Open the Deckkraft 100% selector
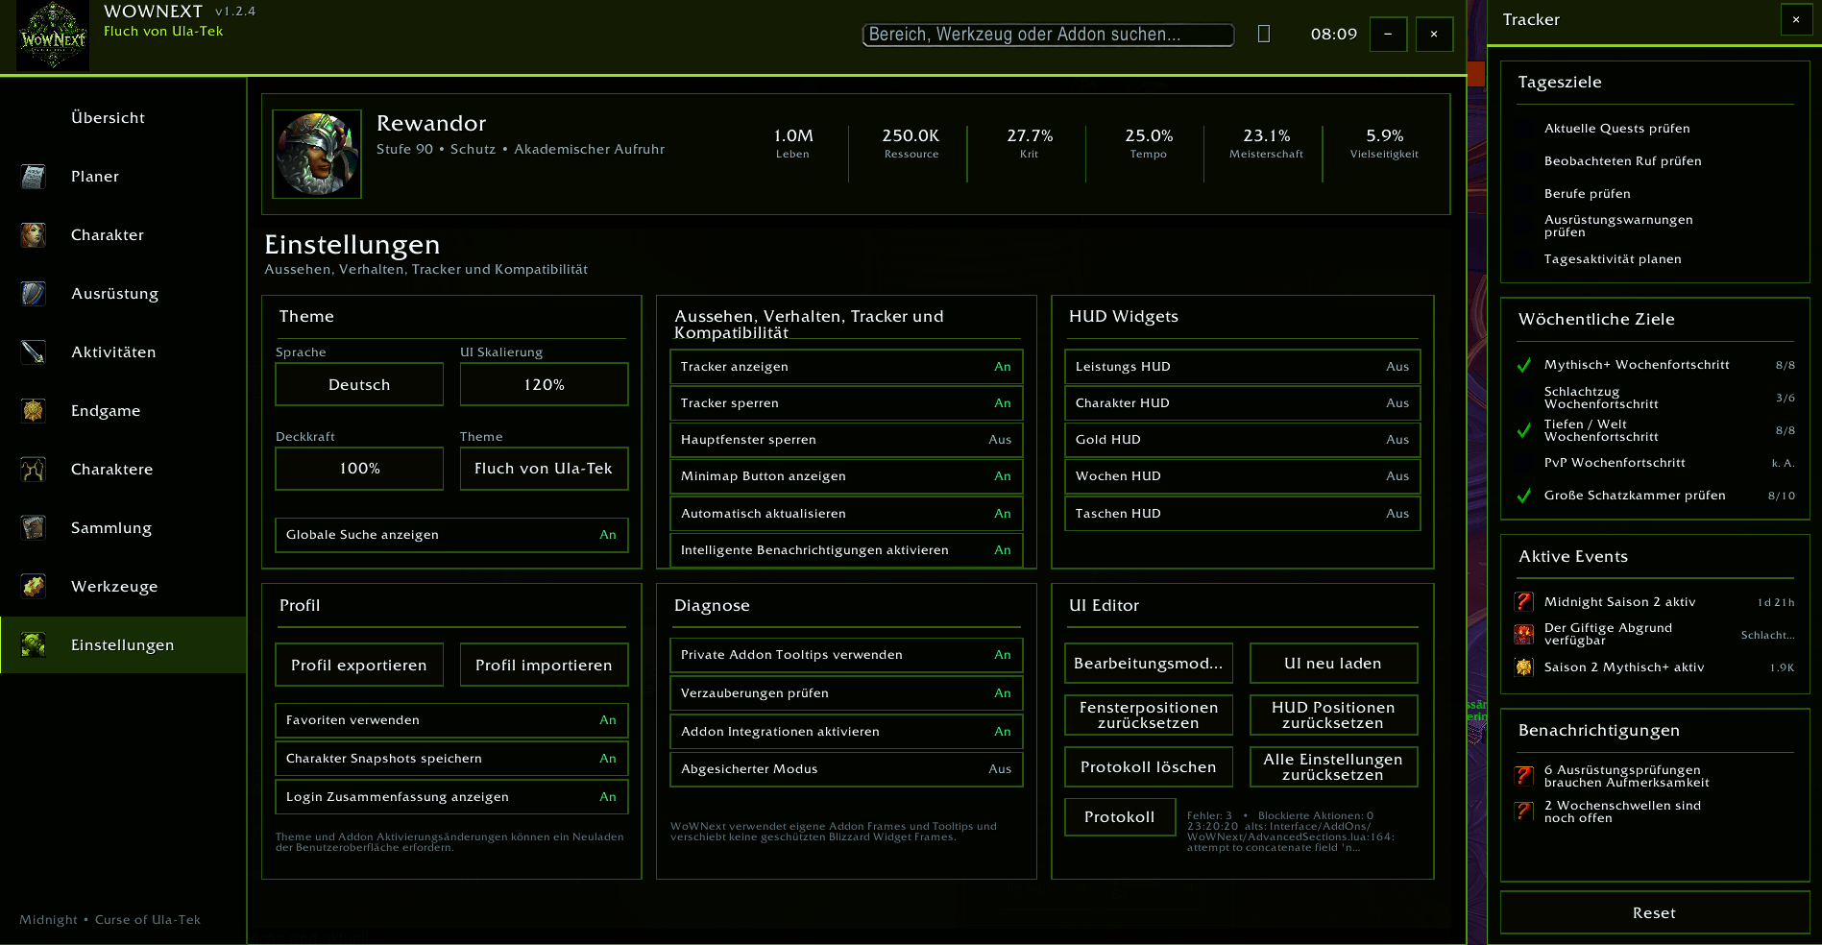Viewport: 1822px width, 945px height. 359,469
